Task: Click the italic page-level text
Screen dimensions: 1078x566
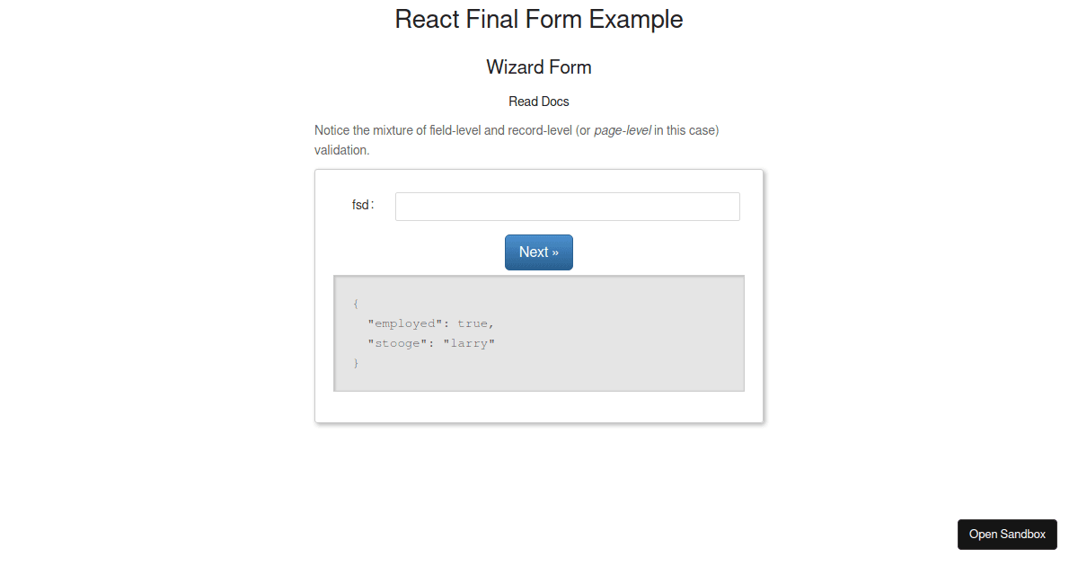Action: [x=623, y=130]
